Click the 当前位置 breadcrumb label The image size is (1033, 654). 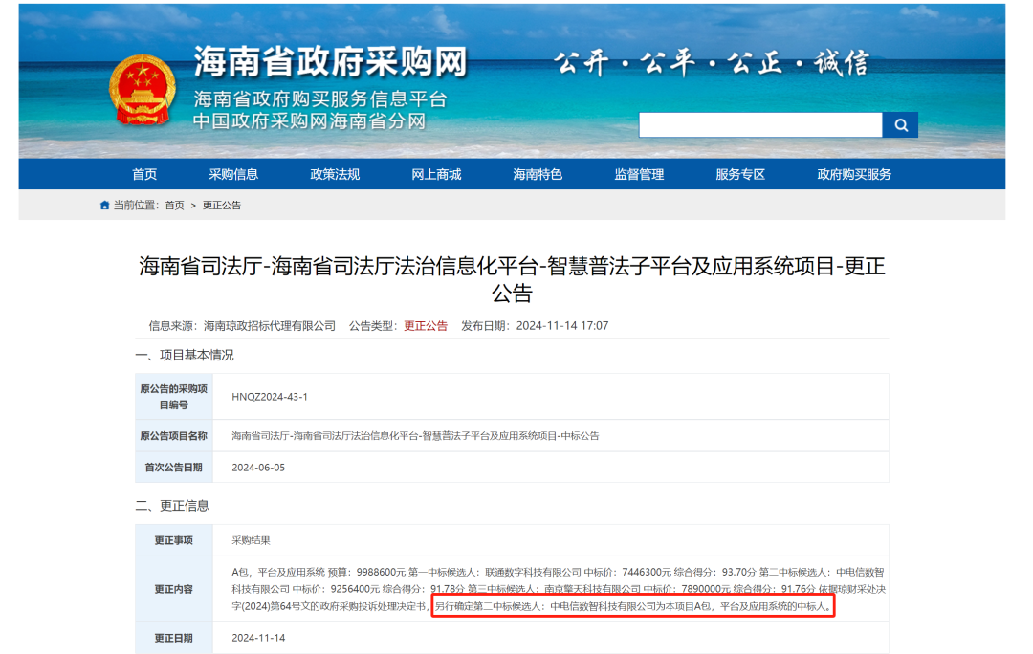[137, 206]
